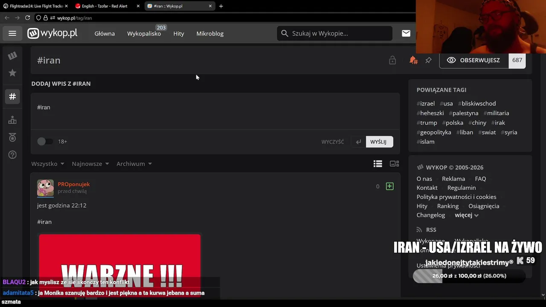Click the przed chwilą post timestamp
This screenshot has height=307, width=546.
[72, 191]
